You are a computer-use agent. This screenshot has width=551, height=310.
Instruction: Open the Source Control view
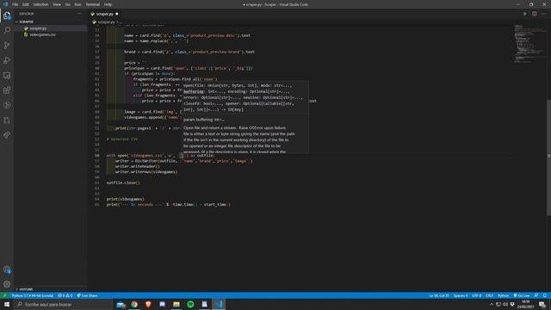(7, 46)
